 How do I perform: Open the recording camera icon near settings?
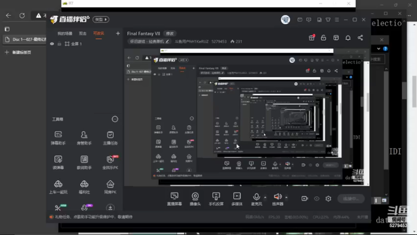(x=304, y=198)
